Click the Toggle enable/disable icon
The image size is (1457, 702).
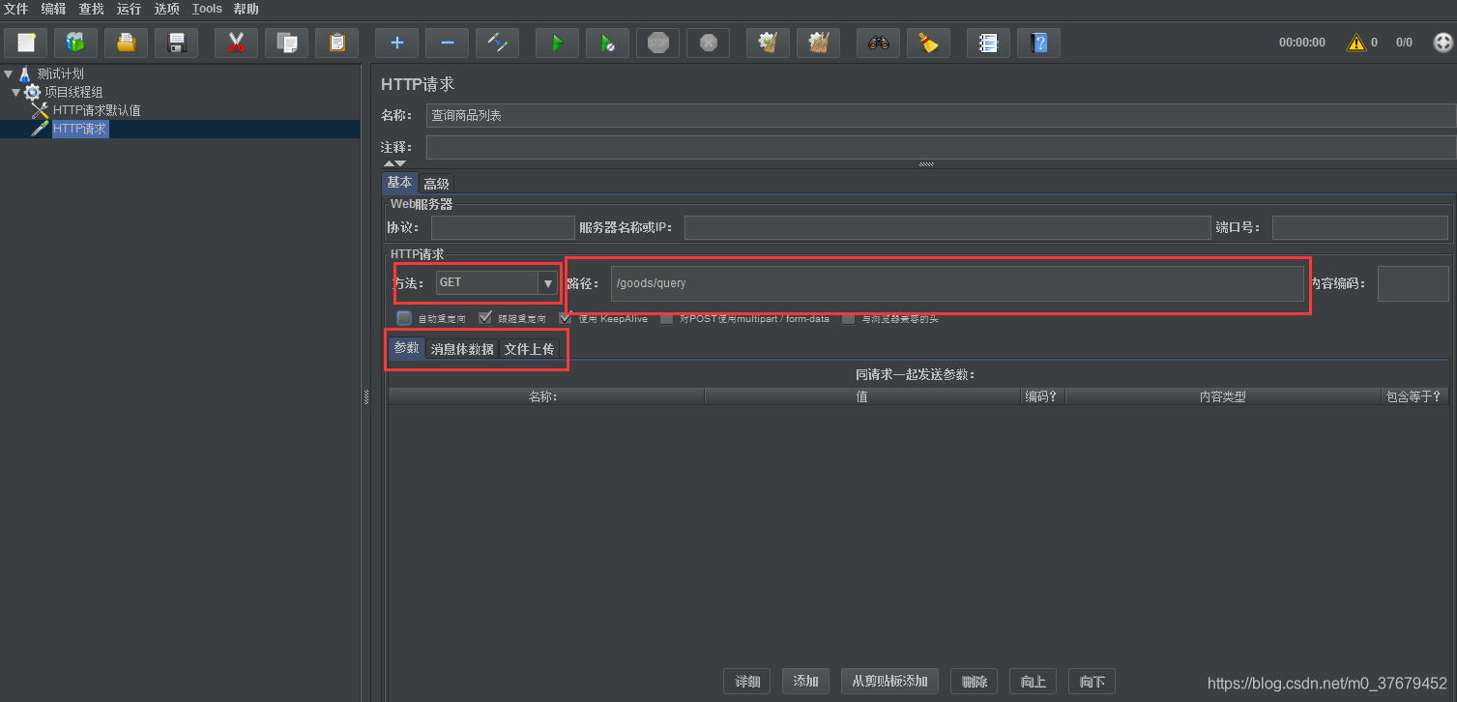(497, 43)
